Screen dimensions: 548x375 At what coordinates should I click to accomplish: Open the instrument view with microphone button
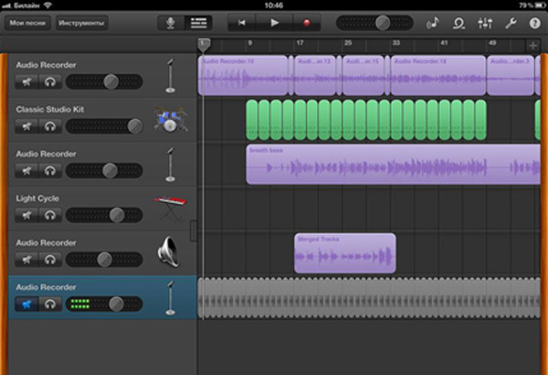point(171,23)
